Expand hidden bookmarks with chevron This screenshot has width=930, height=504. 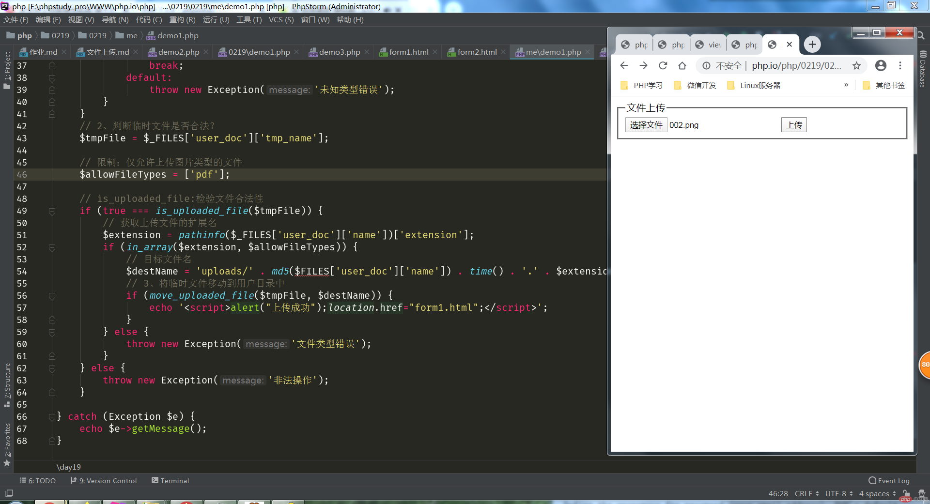click(x=846, y=85)
